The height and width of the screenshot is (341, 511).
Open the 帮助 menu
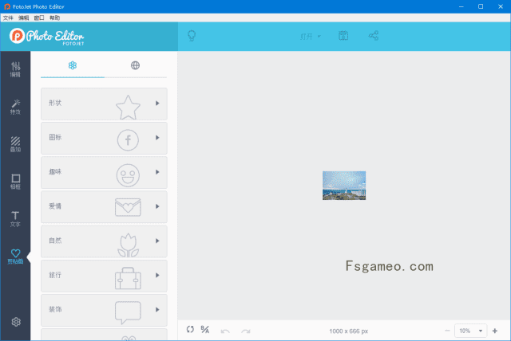coord(54,17)
